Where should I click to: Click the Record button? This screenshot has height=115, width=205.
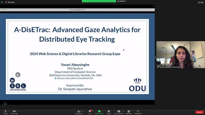click(109, 112)
